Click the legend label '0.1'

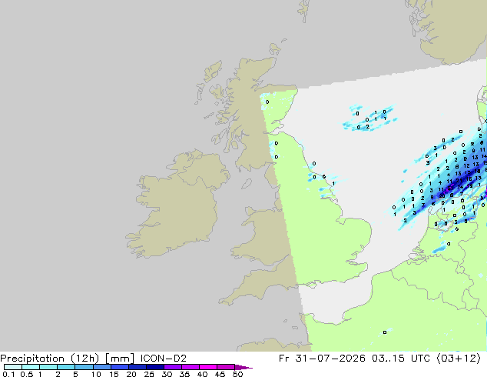pos(8,374)
